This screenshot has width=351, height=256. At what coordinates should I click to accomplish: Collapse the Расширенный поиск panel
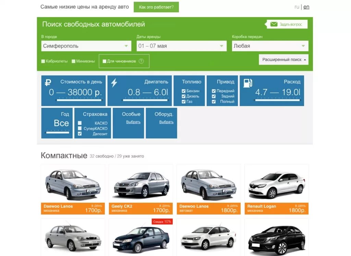pyautogui.click(x=283, y=60)
